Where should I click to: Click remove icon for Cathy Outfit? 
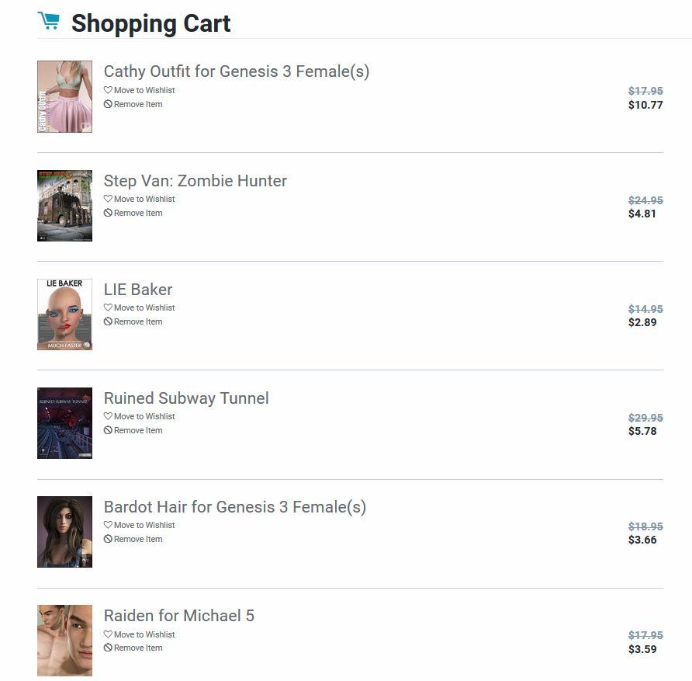[108, 104]
